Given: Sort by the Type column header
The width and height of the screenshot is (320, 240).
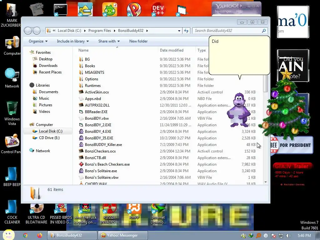Looking at the screenshot, I should tap(202, 50).
